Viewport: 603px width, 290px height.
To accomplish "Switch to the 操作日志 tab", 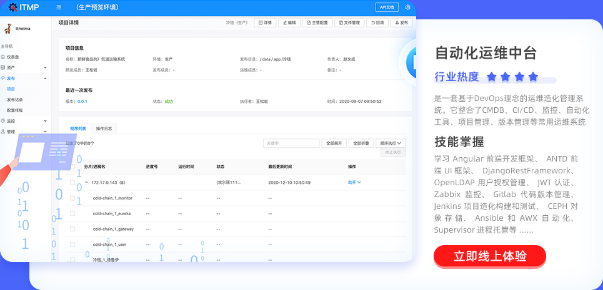I will pos(104,128).
